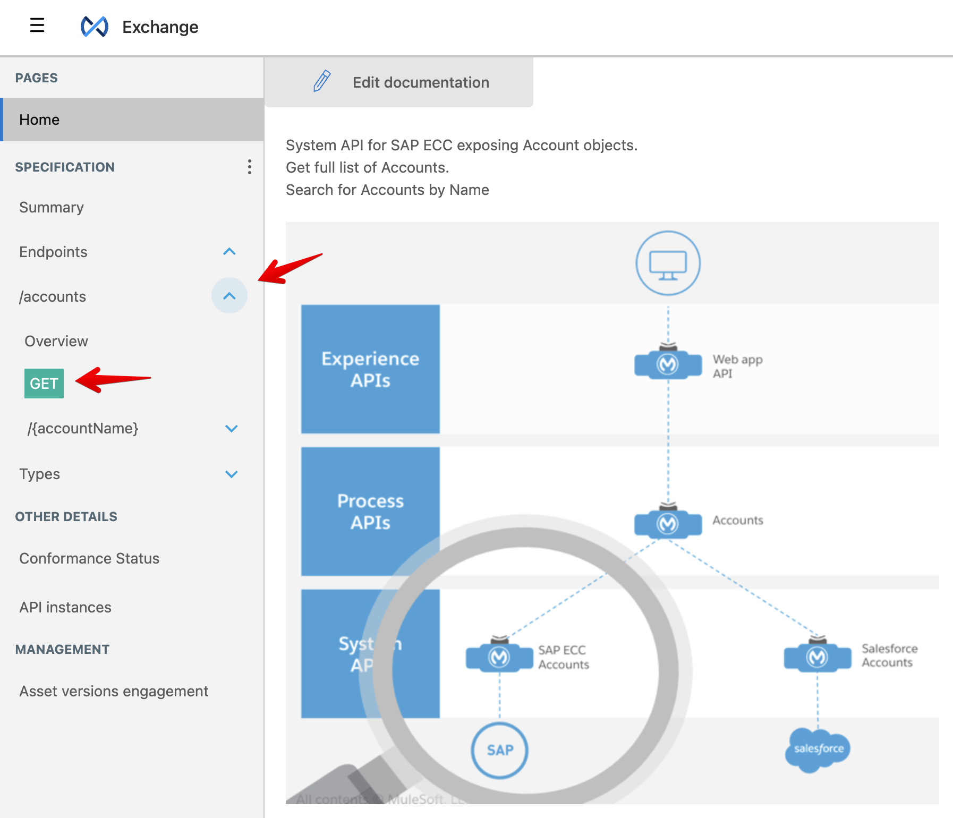Click the 'Salesforce Accounts' label
This screenshot has width=953, height=818.
tap(890, 655)
